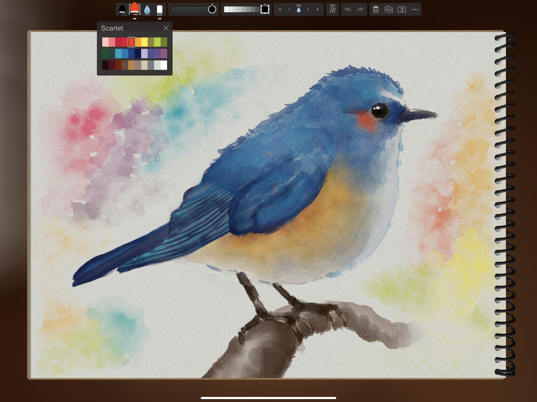Choose the light turquoise blue swatch

[118, 54]
